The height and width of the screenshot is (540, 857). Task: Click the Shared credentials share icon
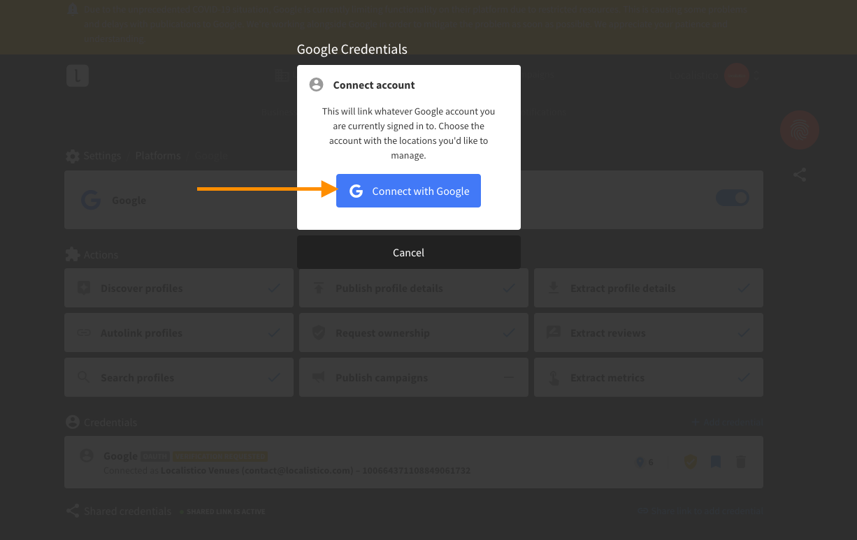tap(73, 511)
